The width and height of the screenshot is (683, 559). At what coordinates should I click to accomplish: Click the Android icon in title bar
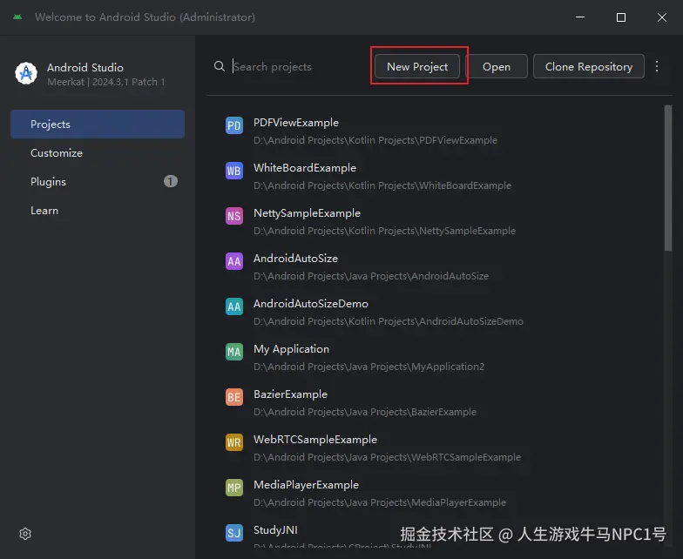tap(17, 17)
